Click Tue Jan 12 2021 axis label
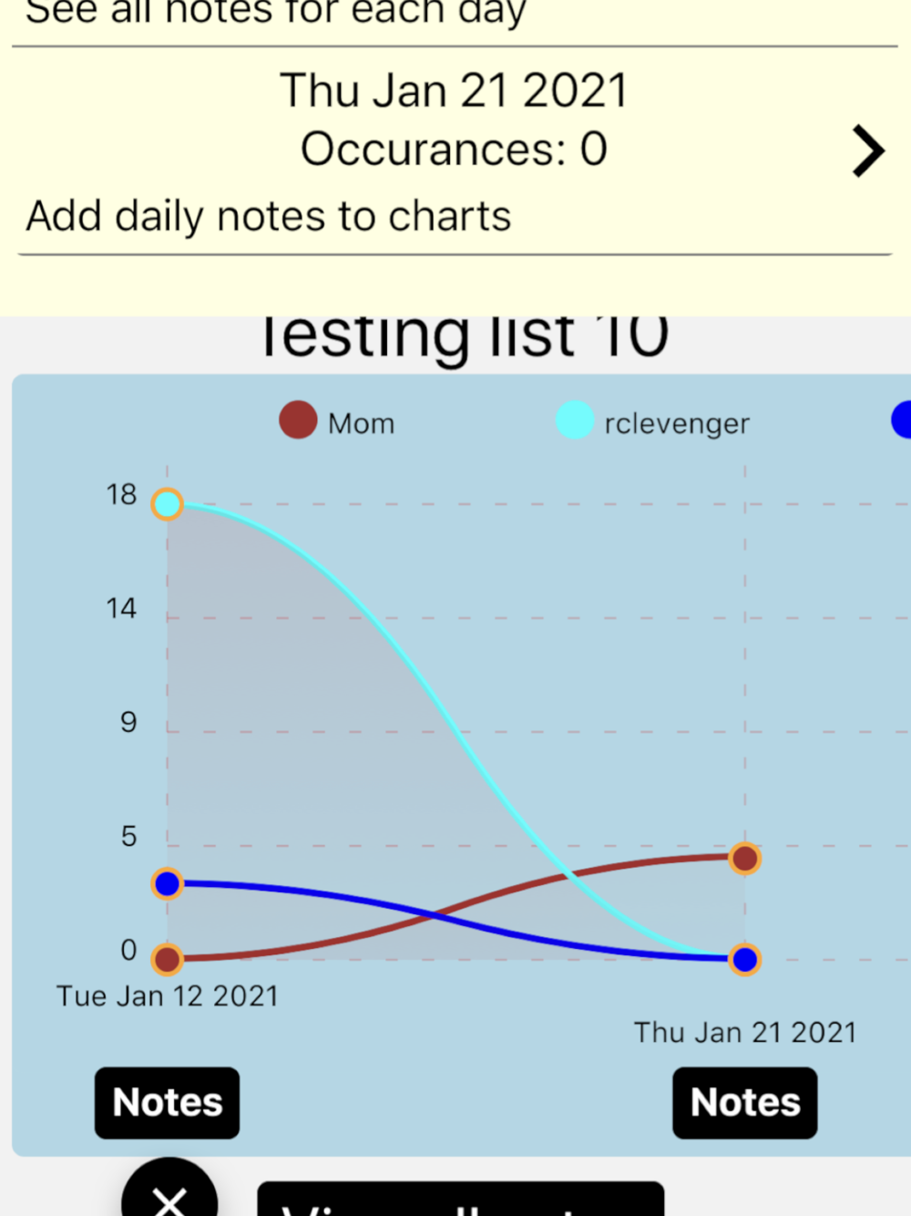Screen dimensions: 911x1216 tap(168, 995)
